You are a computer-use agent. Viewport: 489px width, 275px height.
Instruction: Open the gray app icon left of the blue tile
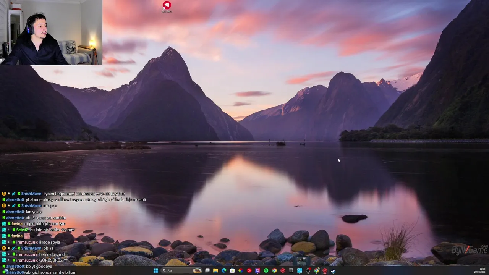pos(291,270)
